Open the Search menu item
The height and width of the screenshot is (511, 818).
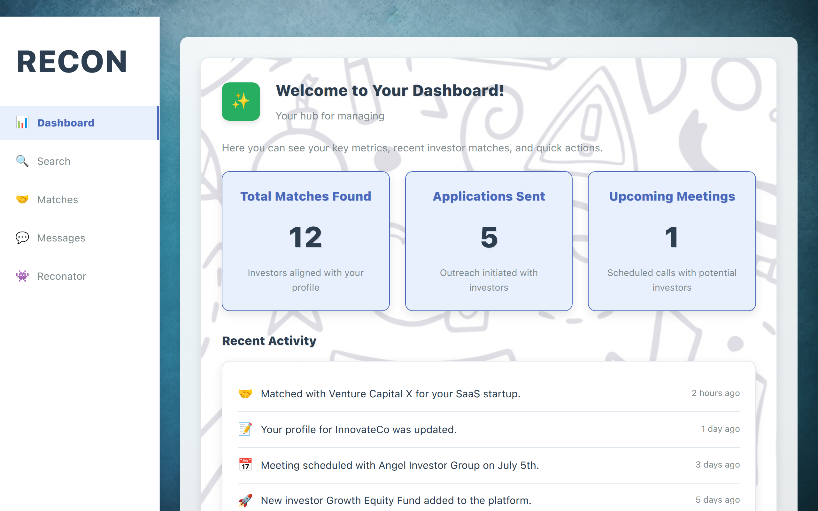[54, 161]
